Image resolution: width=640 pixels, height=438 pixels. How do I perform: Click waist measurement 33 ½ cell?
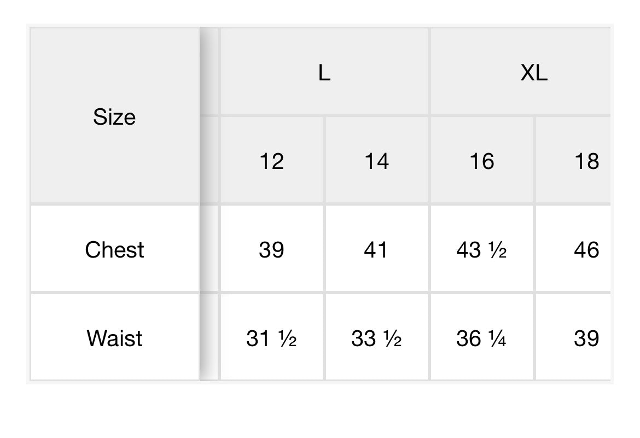(x=376, y=338)
